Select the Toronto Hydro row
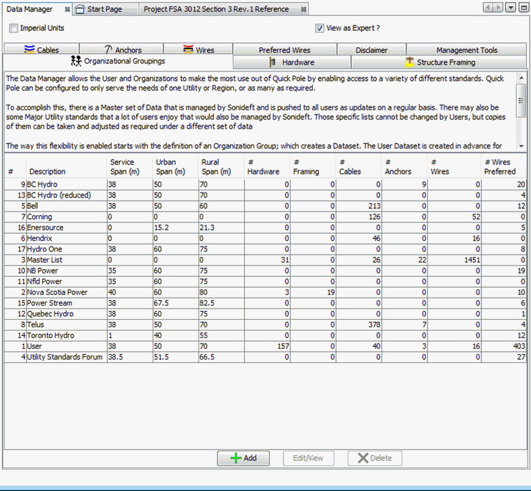 click(265, 335)
